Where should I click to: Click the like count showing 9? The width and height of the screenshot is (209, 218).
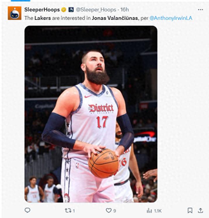coord(115,211)
